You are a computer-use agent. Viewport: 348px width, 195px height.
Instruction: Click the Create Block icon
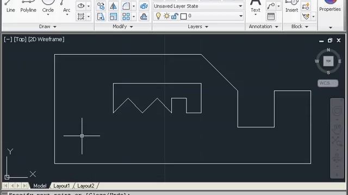pyautogui.click(x=306, y=6)
